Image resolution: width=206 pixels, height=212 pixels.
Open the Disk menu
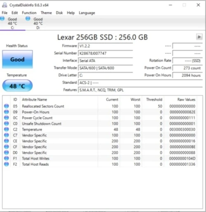coord(59,13)
